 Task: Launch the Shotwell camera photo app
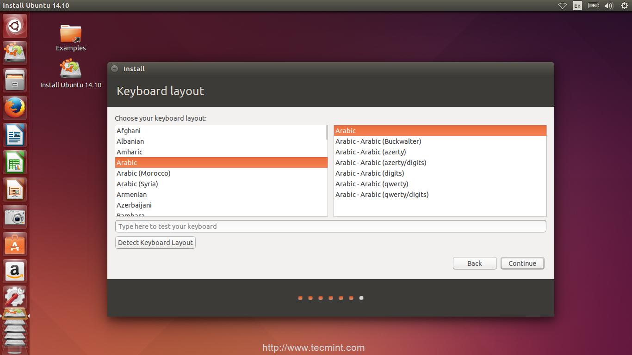[x=15, y=217]
